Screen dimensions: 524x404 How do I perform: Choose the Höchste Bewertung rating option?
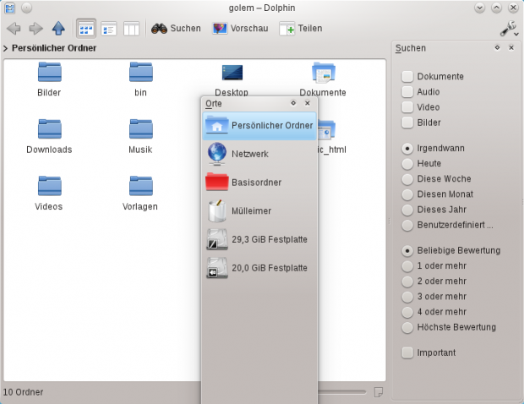408,327
